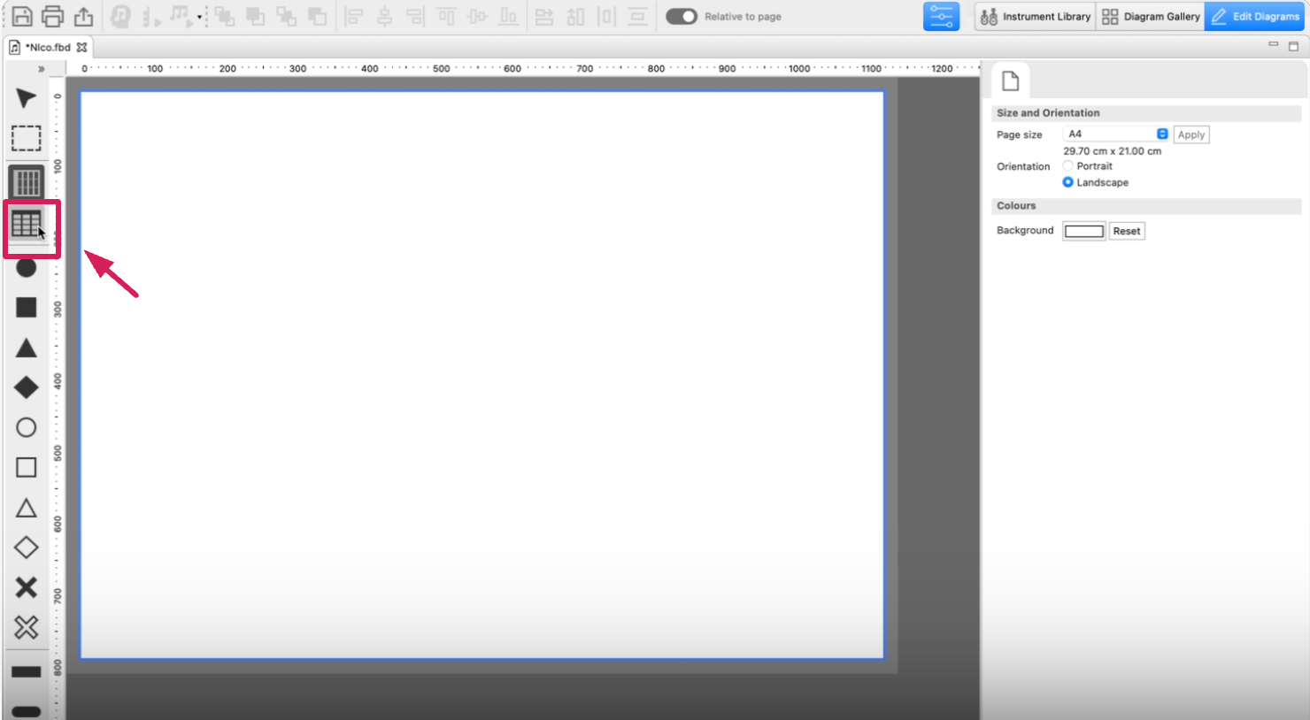Open the Background colour swatch

coord(1084,231)
